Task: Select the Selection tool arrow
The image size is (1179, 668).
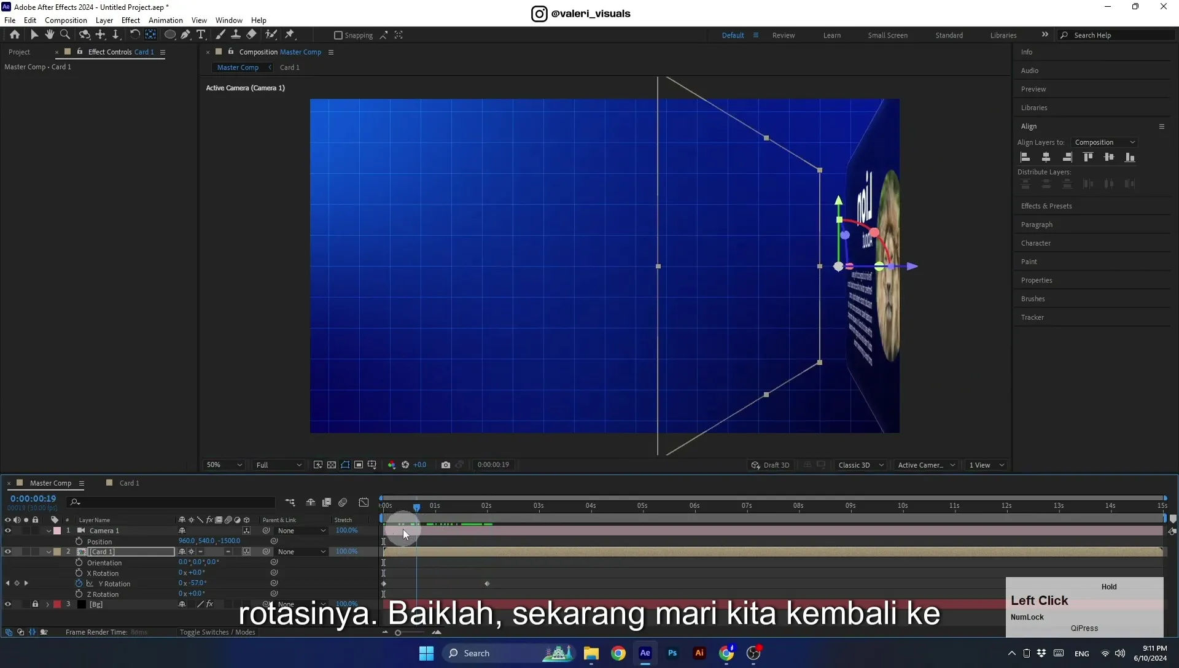Action: coord(34,35)
